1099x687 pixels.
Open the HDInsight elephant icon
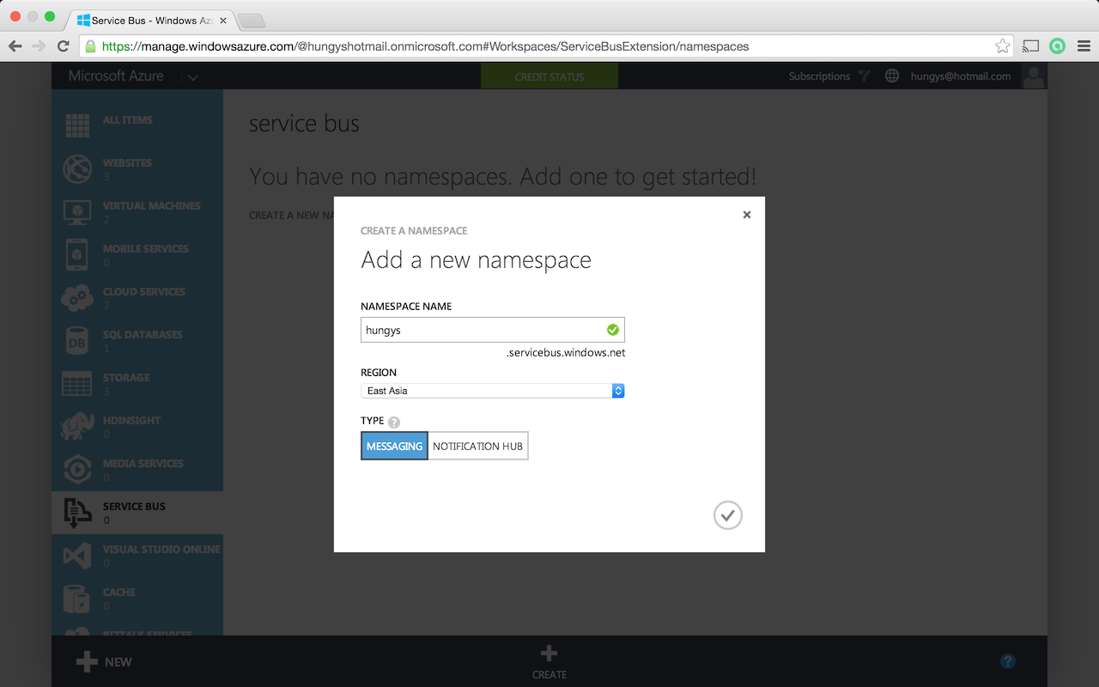pyautogui.click(x=77, y=426)
